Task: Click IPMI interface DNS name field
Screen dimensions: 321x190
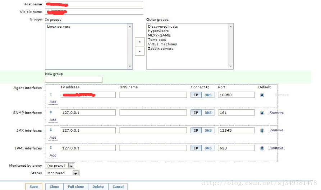Action: coord(153,148)
